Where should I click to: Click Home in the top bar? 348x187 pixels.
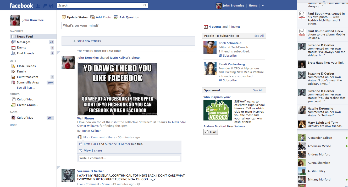click(253, 5)
